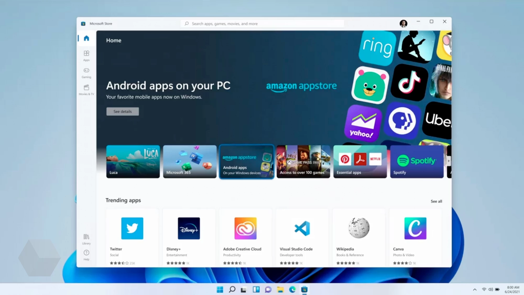Click See all trending apps link
Screen dimensions: 524x295
click(436, 201)
